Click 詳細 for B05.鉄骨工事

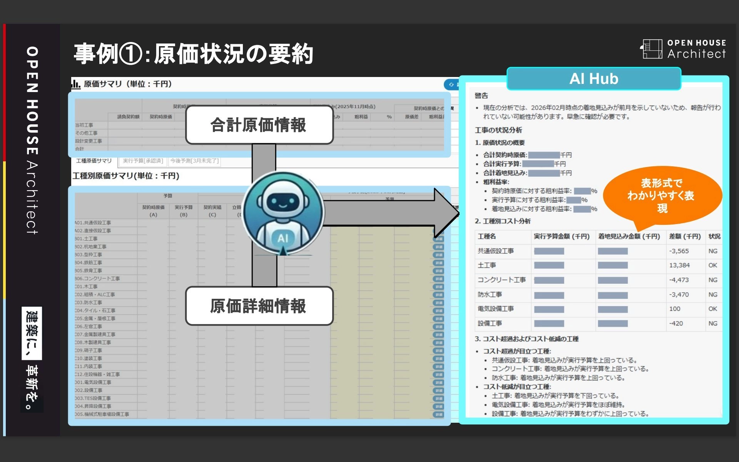[x=438, y=271]
